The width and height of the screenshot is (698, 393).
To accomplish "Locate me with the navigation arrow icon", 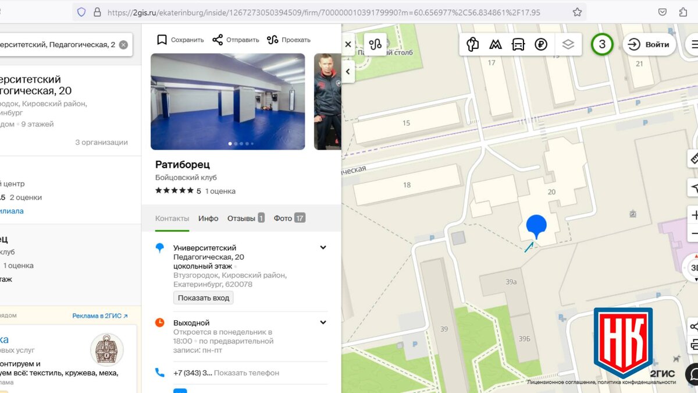I will click(693, 187).
